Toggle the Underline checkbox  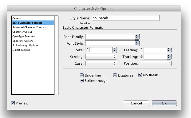(x=82, y=75)
